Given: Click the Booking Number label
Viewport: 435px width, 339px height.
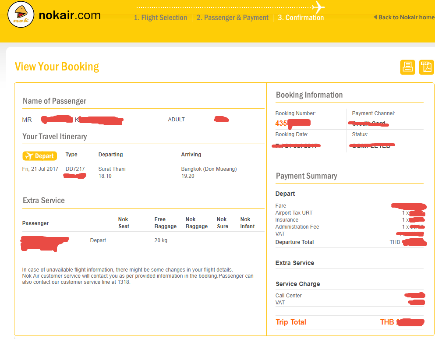Looking at the screenshot, I should (295, 113).
